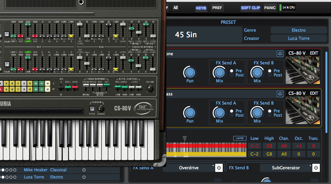Select tone button 9 in row I

click(30, 83)
